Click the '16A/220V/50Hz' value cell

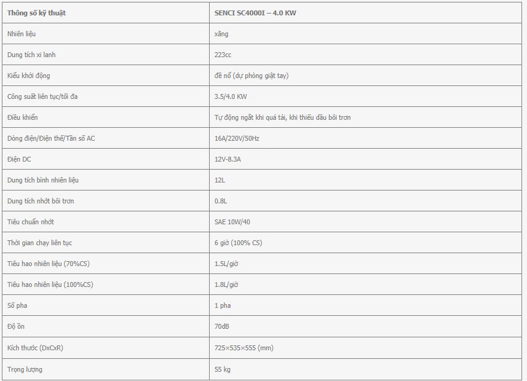366,138
